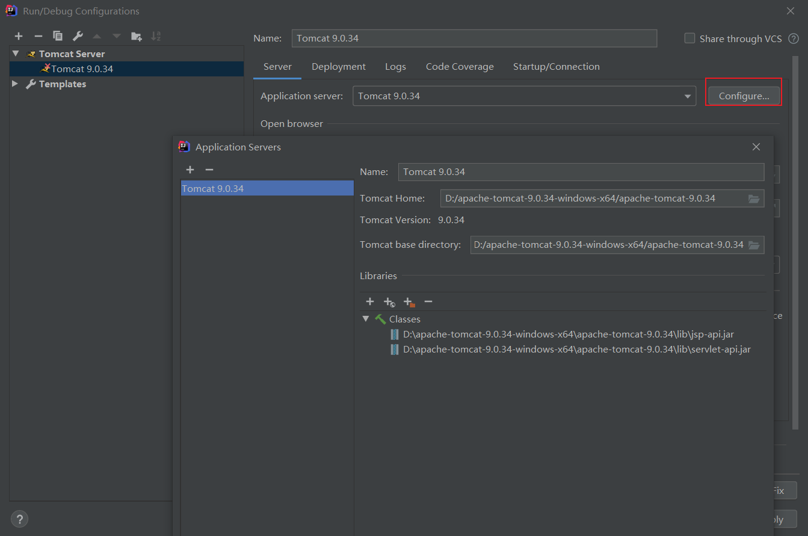Image resolution: width=808 pixels, height=536 pixels.
Task: Click help icon beside Share through VCS
Action: (x=794, y=39)
